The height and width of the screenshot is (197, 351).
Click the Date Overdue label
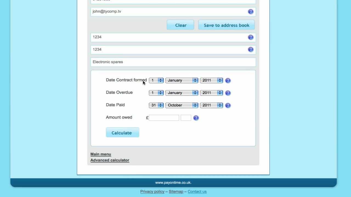(x=119, y=92)
